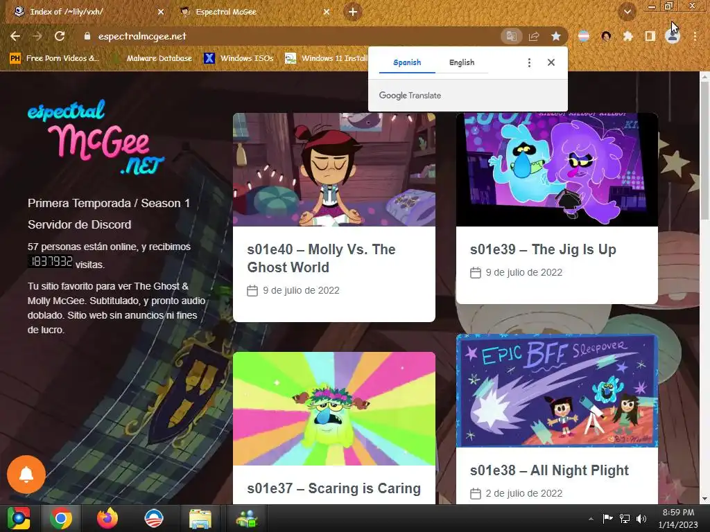This screenshot has height=532, width=710.
Task: Open the Extensions puzzle piece menu
Action: click(x=627, y=36)
